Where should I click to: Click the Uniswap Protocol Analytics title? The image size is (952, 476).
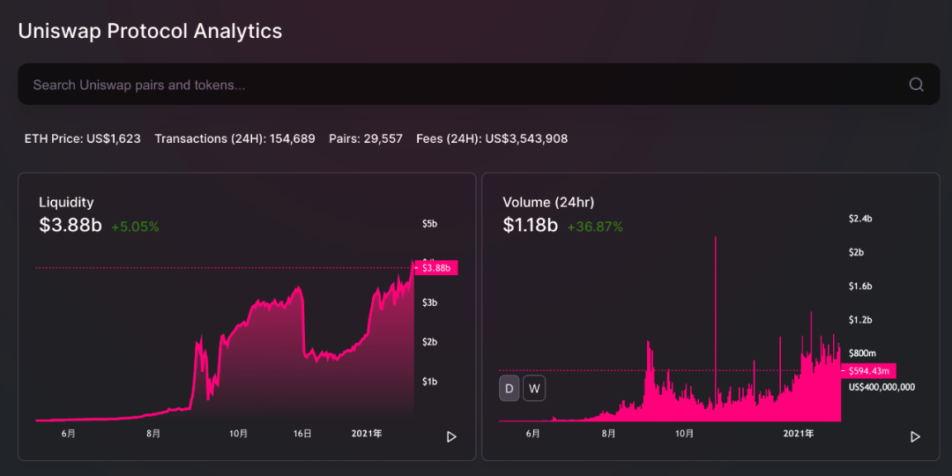[150, 31]
